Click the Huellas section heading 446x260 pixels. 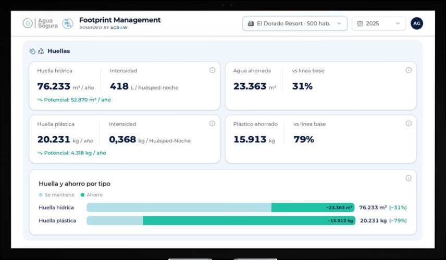pos(58,51)
